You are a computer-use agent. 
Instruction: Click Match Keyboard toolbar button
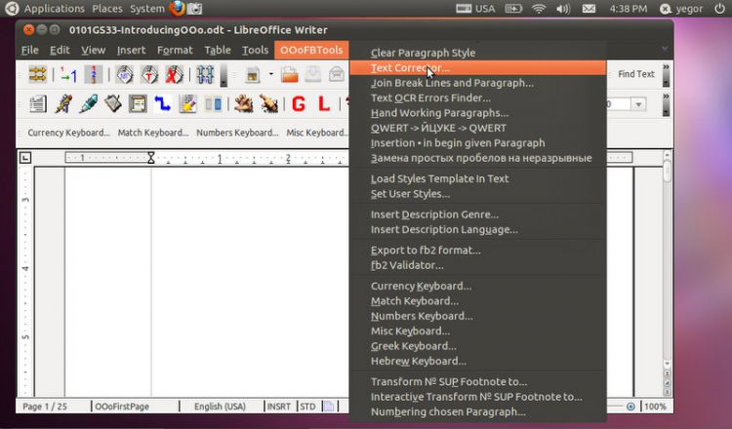(x=152, y=133)
